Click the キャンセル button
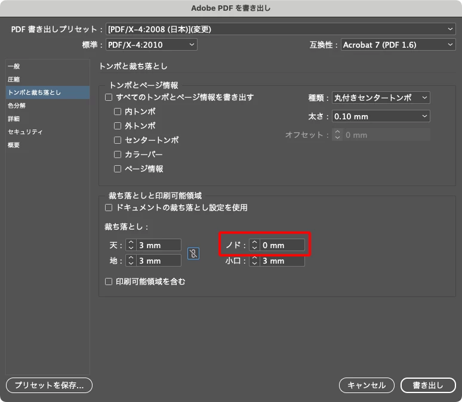 [366, 385]
